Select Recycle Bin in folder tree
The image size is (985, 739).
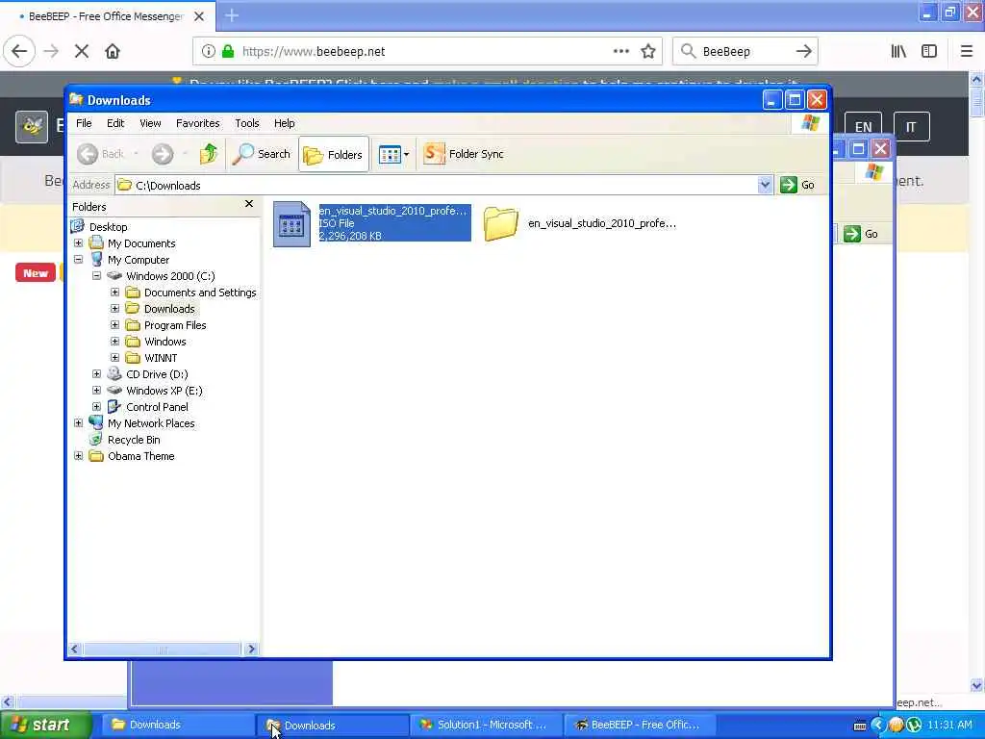(x=134, y=439)
